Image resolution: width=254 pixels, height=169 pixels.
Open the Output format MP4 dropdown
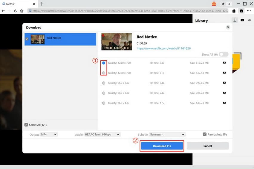click(x=49, y=134)
